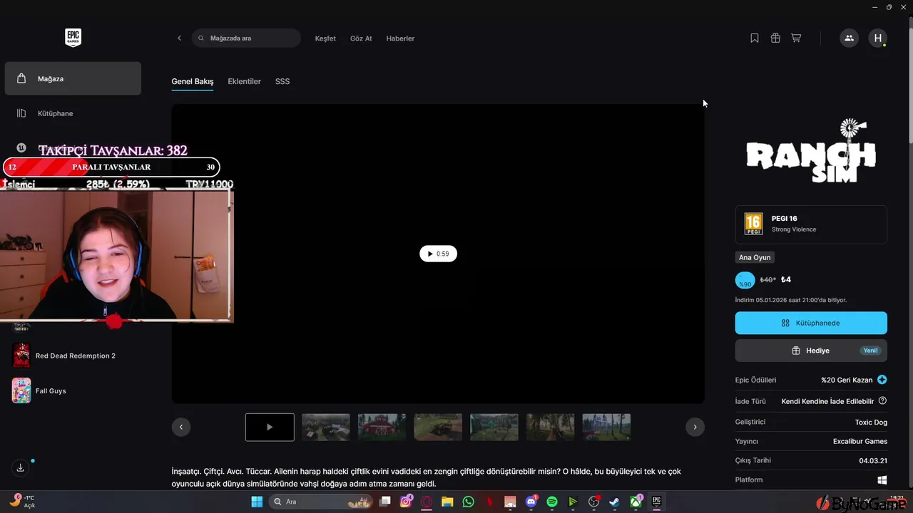The width and height of the screenshot is (913, 513).
Task: Click the %90 discount badge
Action: (x=745, y=280)
